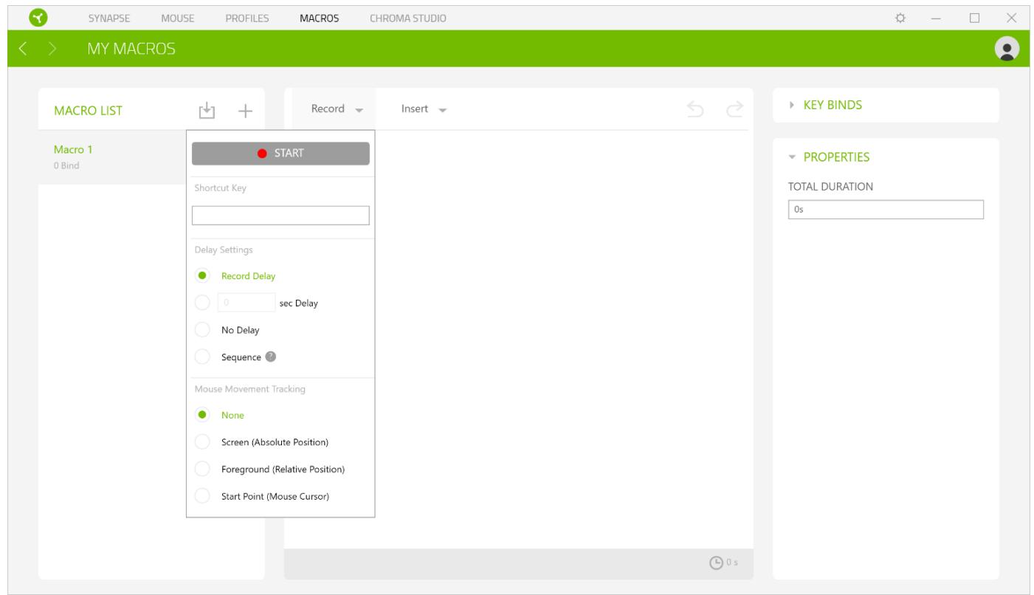Open the user account avatar

coord(1005,49)
